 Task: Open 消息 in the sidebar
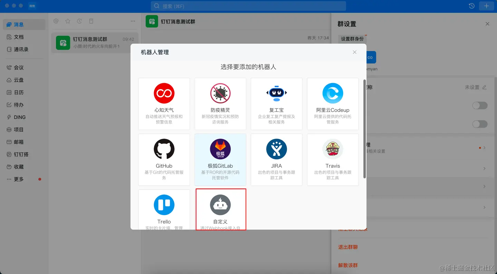[24, 24]
